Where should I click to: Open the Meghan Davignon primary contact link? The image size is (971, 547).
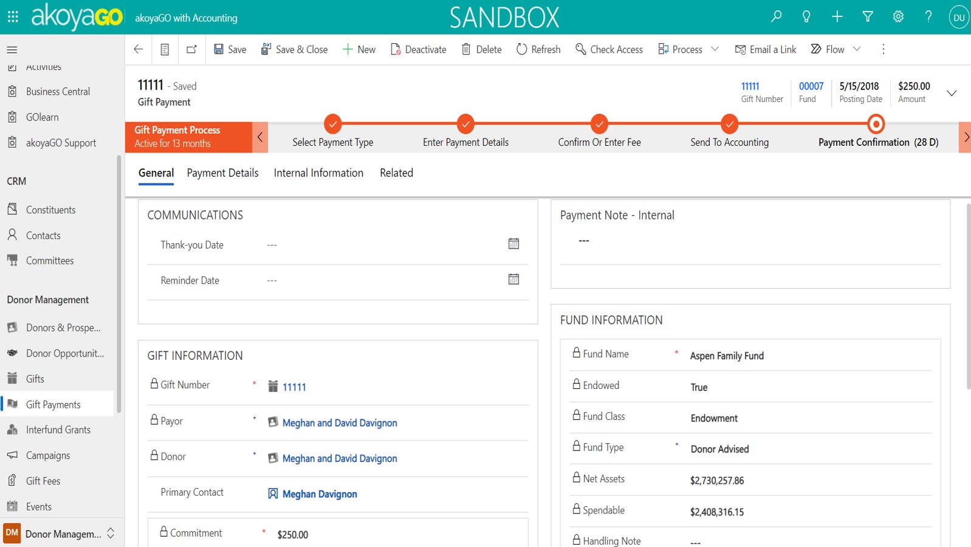point(320,494)
